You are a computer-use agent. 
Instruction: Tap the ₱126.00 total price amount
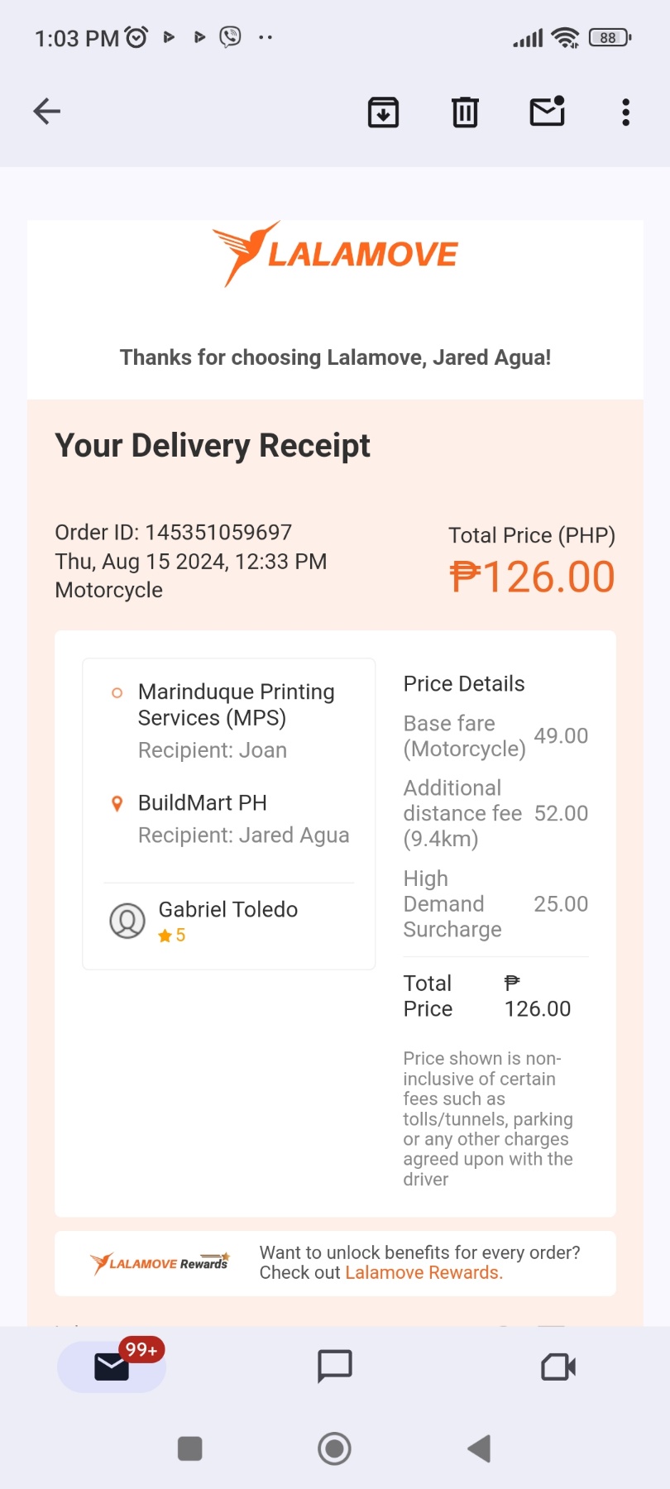click(x=533, y=577)
